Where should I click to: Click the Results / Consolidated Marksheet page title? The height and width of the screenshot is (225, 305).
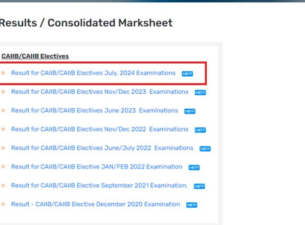coord(86,23)
